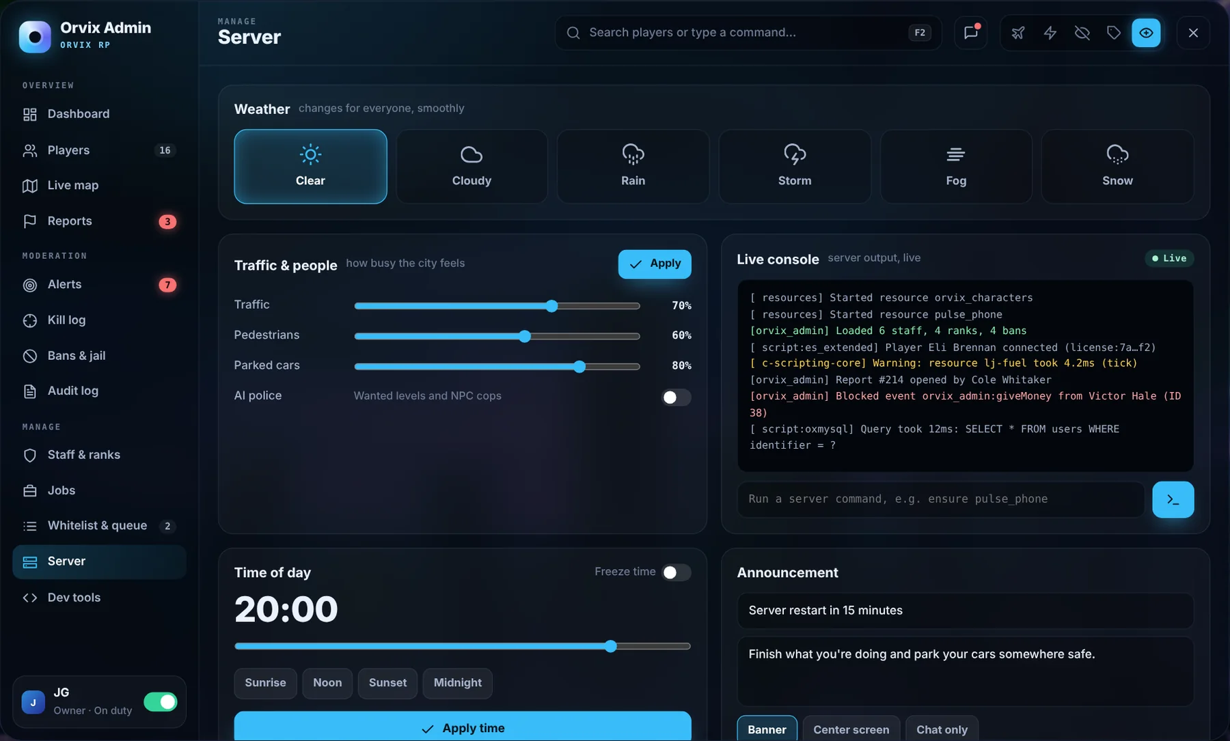Pick the Fog weather card
Screen dimensions: 1230x741
coord(956,167)
